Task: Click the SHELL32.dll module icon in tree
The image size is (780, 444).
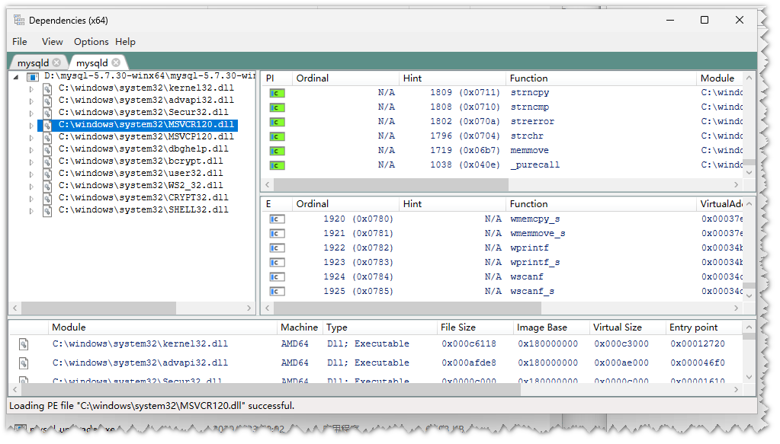Action: point(47,211)
